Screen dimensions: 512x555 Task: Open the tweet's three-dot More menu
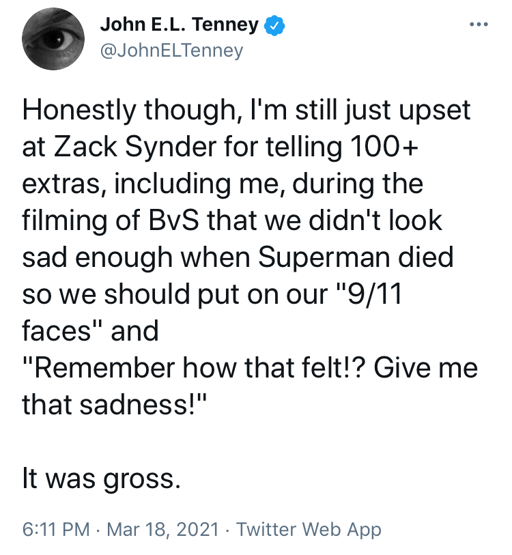coord(479,25)
